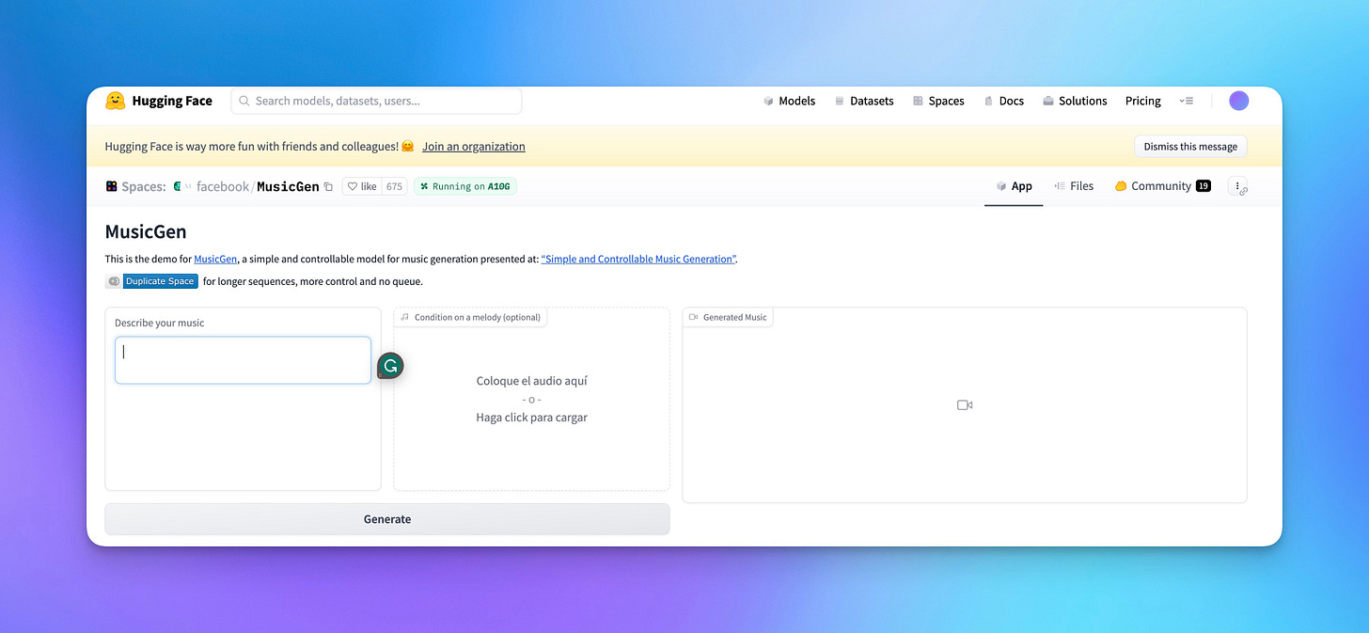Switch to the Community tab

click(1162, 186)
